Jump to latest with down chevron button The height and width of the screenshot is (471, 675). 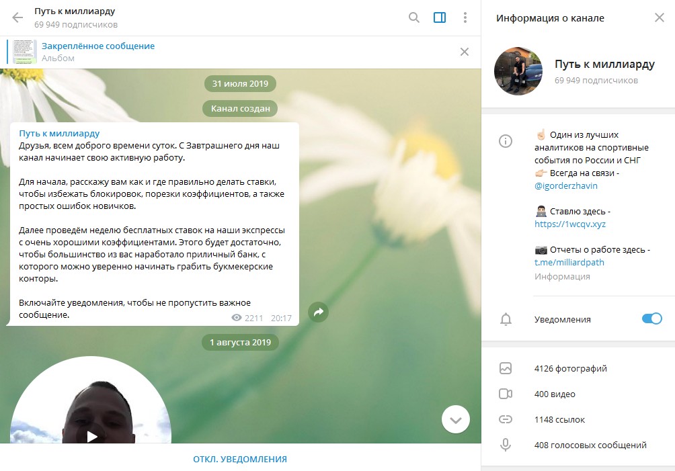[455, 419]
